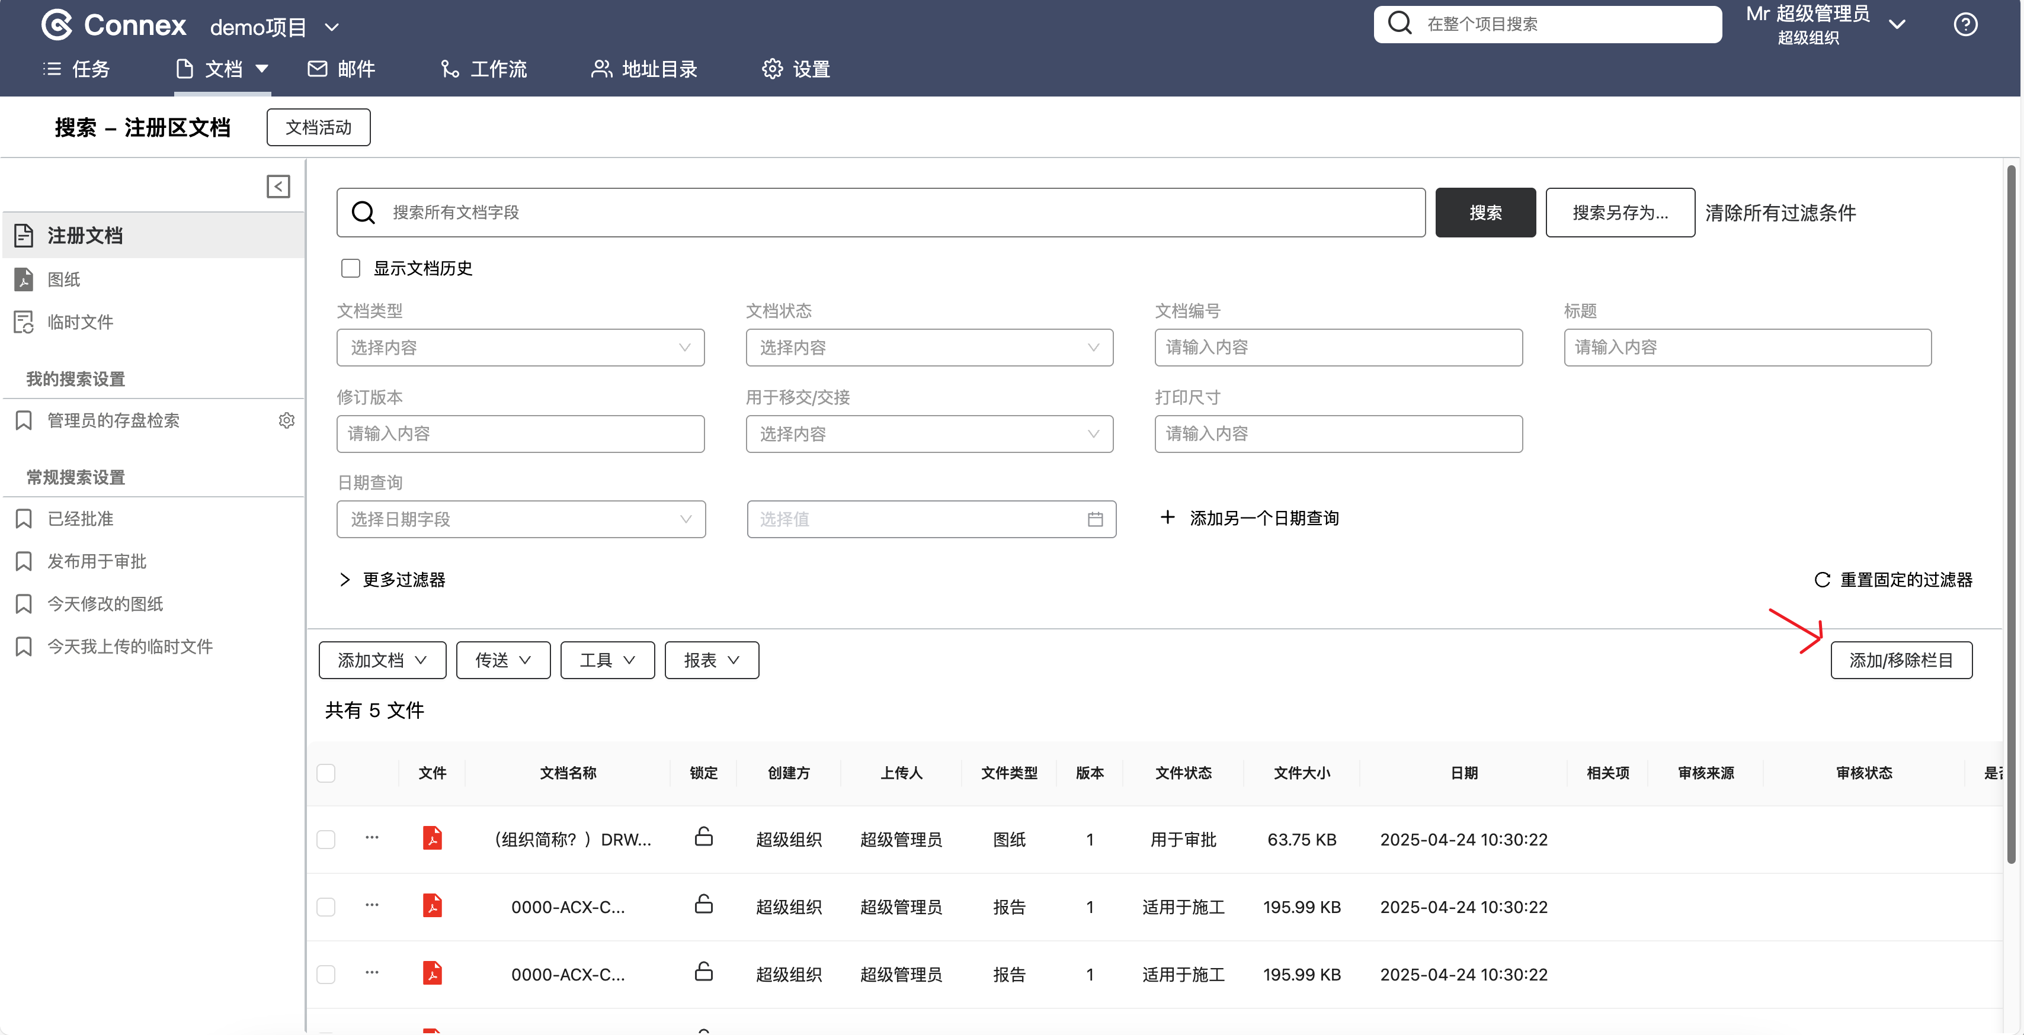Click calendar icon in 选择值 date field
2024x1035 pixels.
(1094, 519)
